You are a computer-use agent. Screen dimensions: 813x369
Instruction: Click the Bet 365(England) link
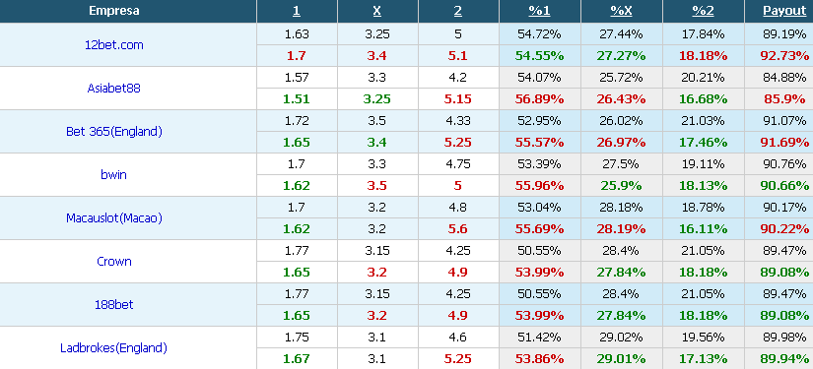click(x=114, y=132)
